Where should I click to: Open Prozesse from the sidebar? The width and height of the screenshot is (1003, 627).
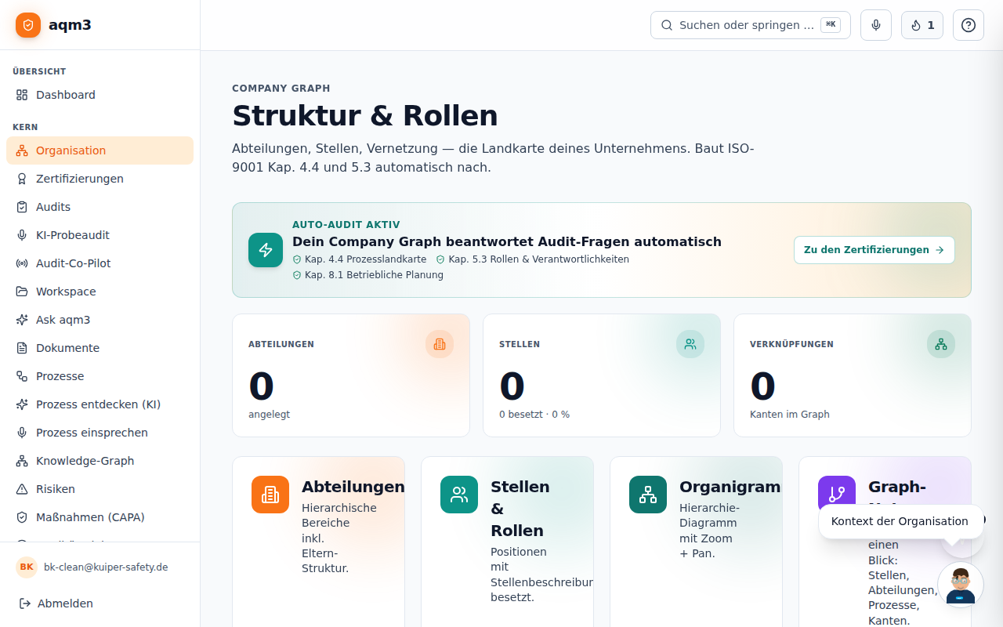100,376
